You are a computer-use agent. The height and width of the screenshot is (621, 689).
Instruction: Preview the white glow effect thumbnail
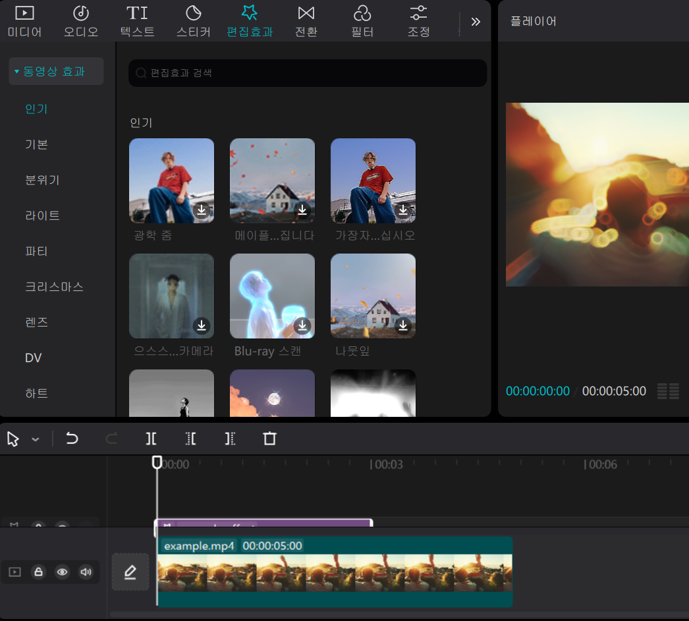373,393
